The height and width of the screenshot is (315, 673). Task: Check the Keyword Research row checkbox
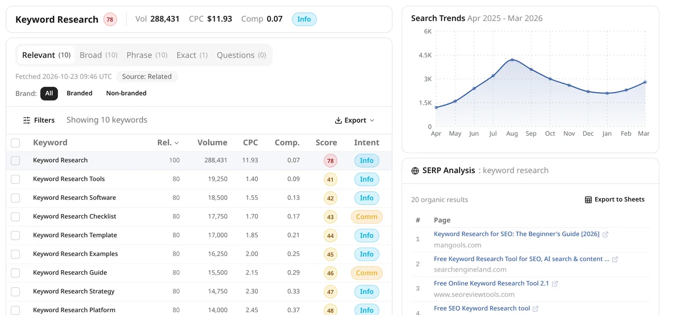(15, 161)
